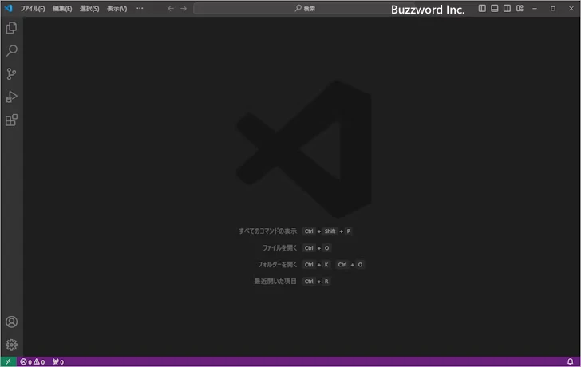This screenshot has width=581, height=367.
Task: Toggle the primary side bar visibility
Action: pyautogui.click(x=482, y=8)
